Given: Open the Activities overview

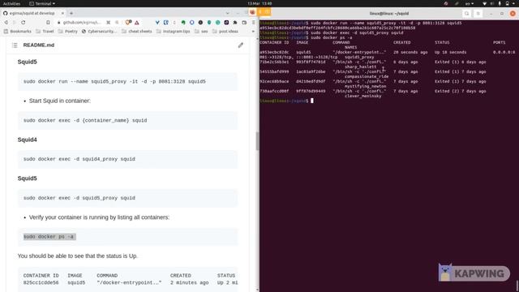Looking at the screenshot, I should tap(11, 3).
